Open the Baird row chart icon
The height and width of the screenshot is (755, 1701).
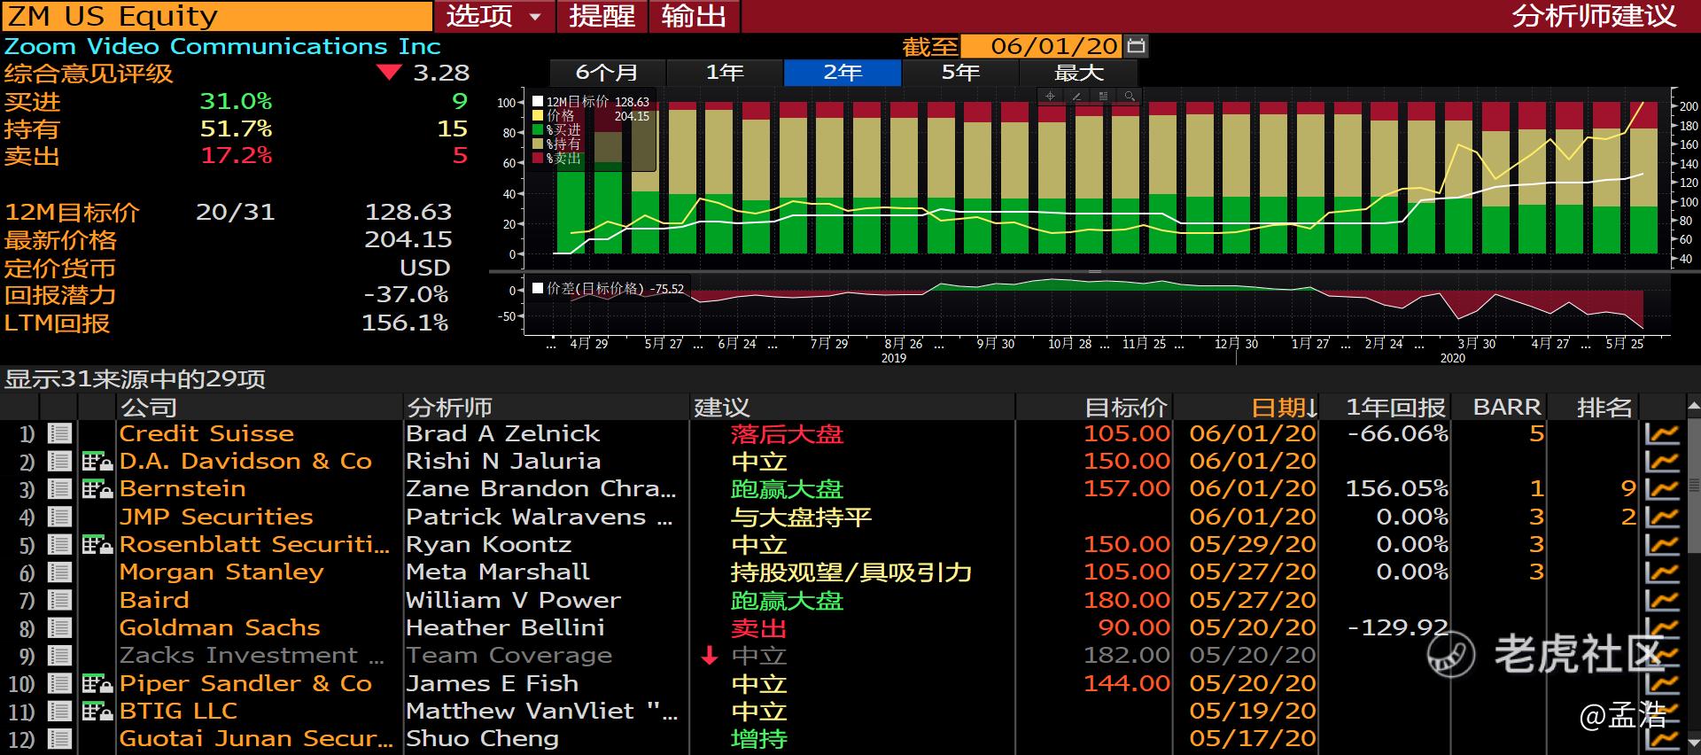(x=1662, y=600)
